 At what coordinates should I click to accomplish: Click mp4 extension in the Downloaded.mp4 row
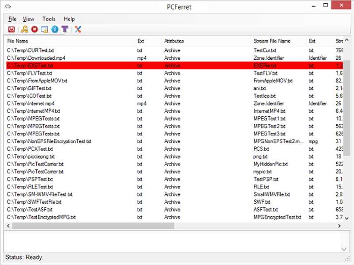pyautogui.click(x=142, y=58)
